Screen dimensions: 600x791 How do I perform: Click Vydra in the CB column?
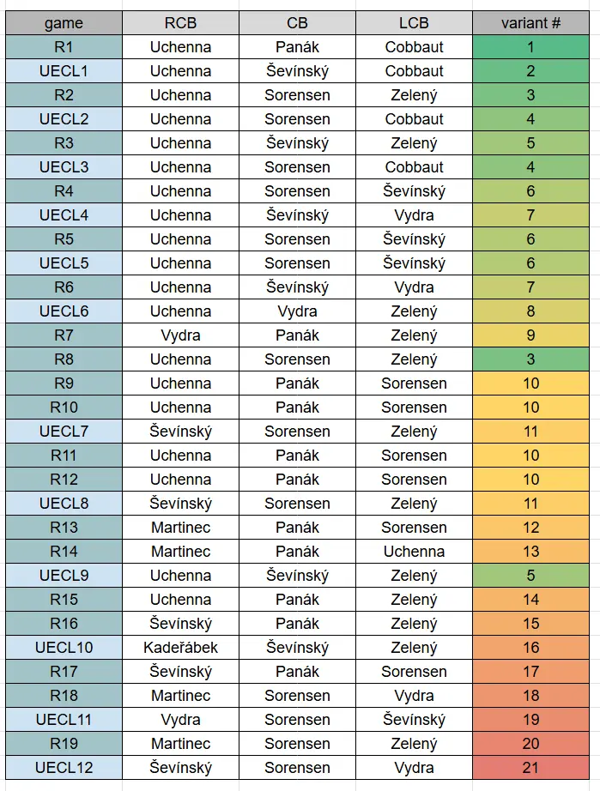point(297,311)
